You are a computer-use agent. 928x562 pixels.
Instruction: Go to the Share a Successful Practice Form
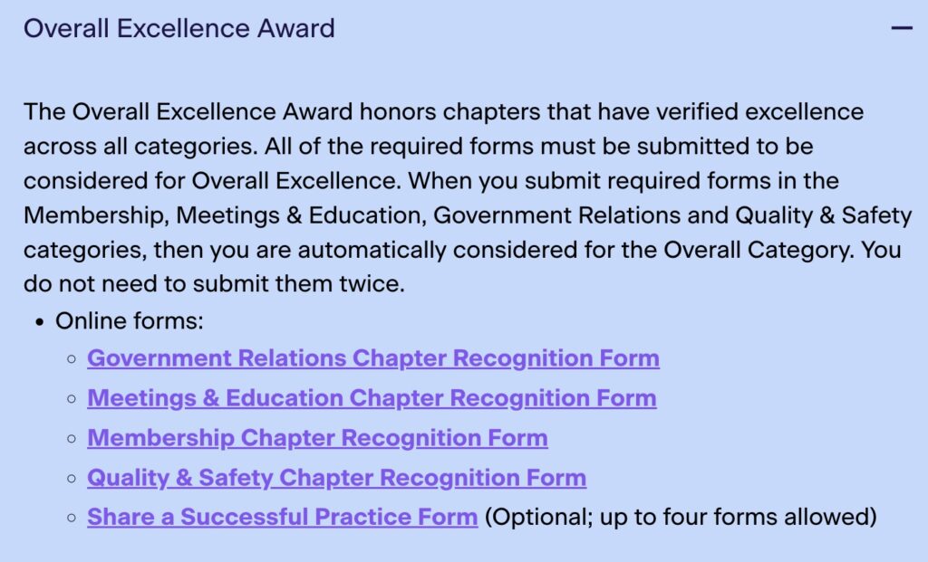click(x=282, y=518)
